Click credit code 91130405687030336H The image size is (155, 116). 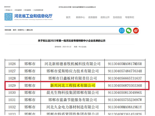tap(125, 86)
